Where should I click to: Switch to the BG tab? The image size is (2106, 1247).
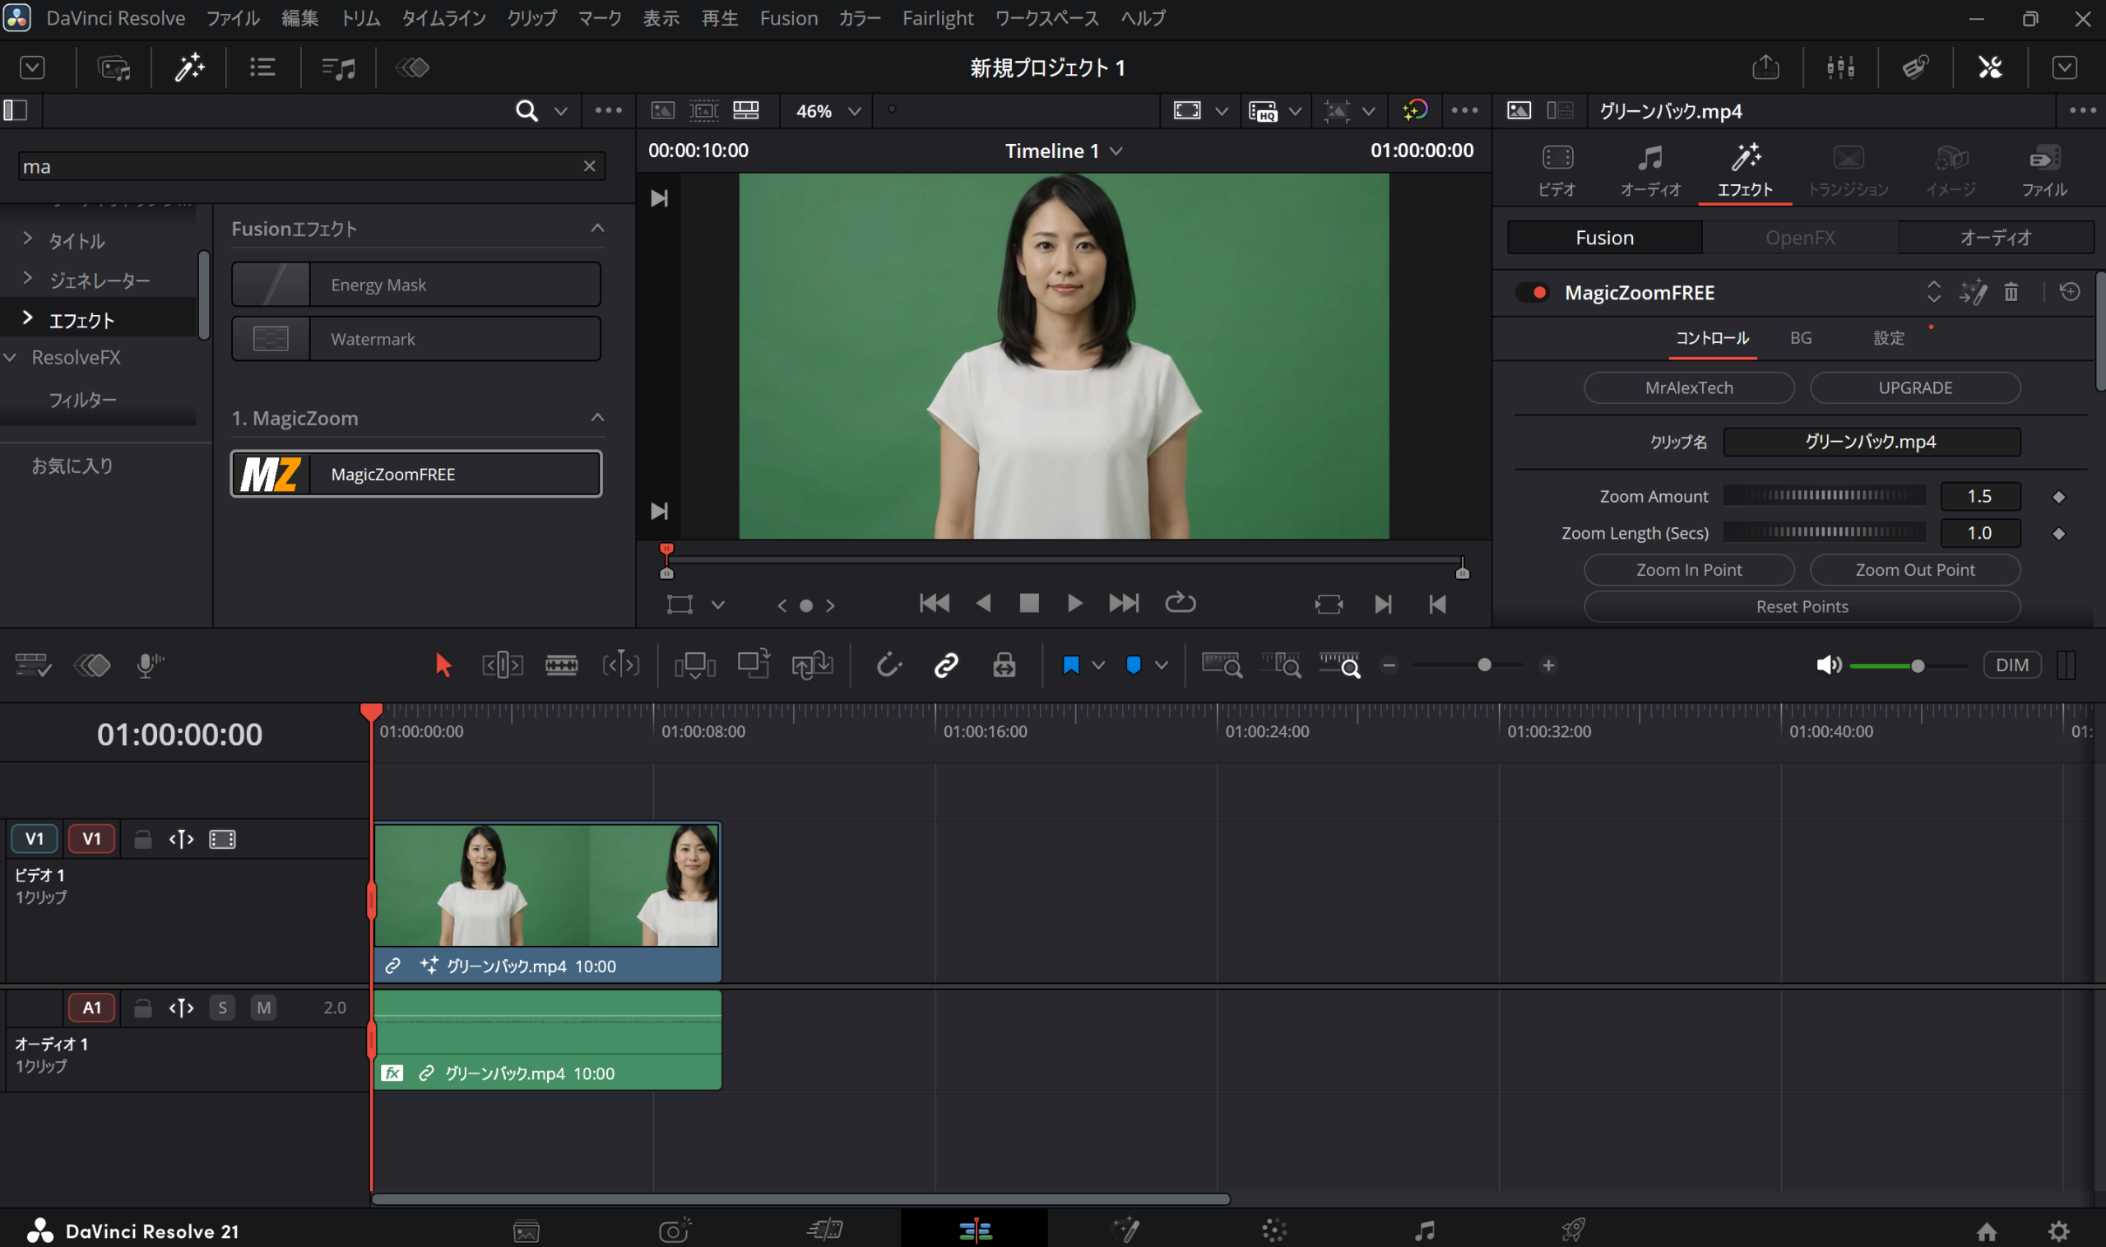(1800, 338)
